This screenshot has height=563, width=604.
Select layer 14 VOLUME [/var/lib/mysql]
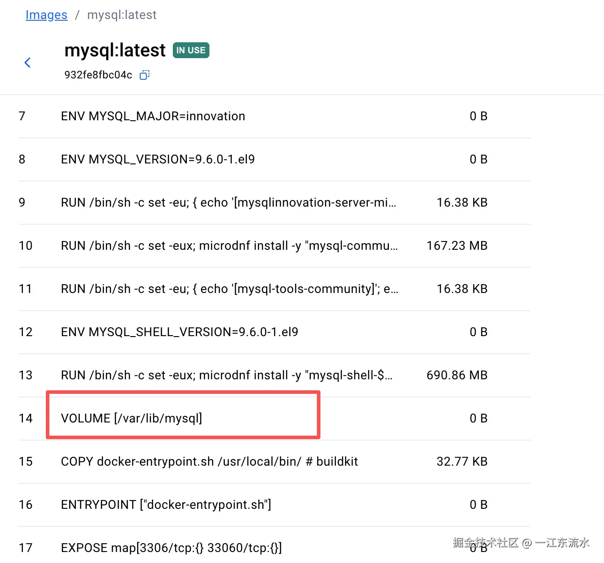[x=274, y=419]
